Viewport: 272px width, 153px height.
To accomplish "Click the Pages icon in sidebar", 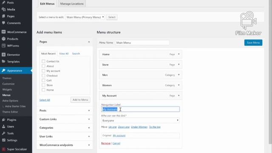I will pos(3,16).
